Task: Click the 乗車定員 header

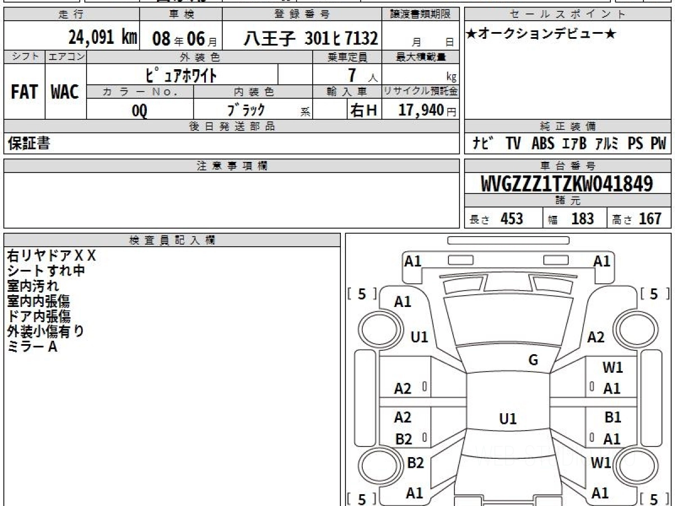Action: 347,57
